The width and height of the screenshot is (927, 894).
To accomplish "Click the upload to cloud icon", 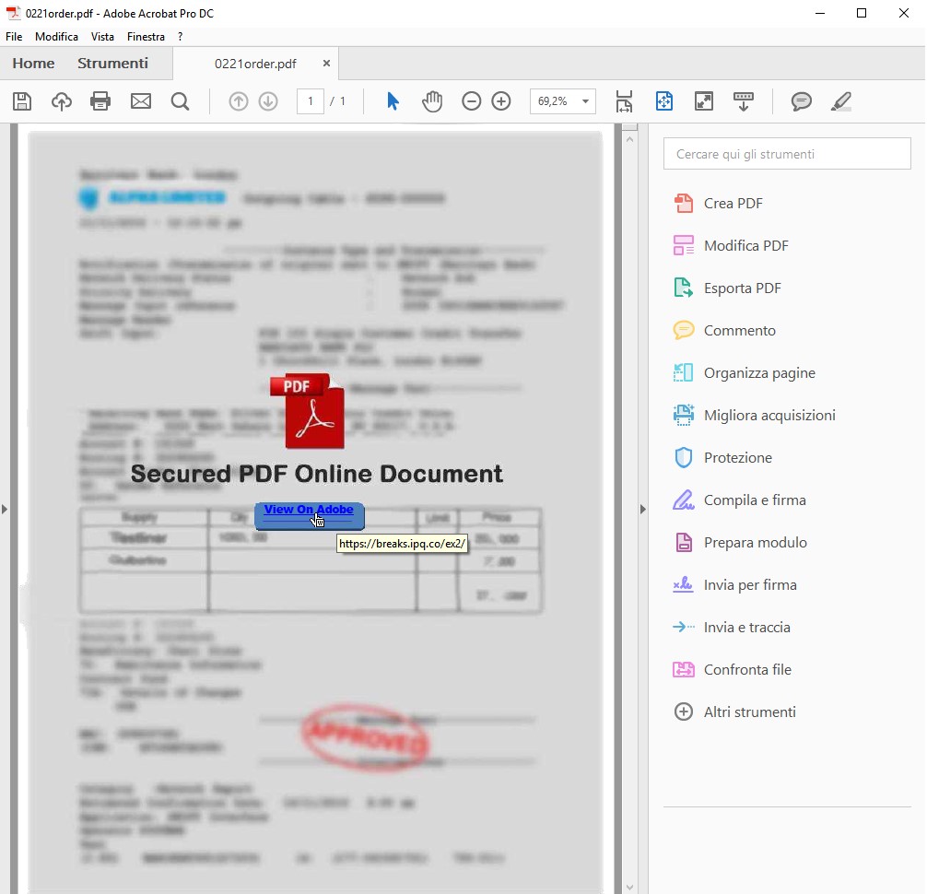I will 62,101.
